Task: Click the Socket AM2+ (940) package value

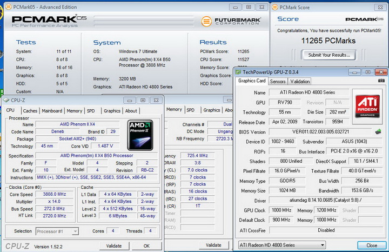Action: [x=77, y=138]
